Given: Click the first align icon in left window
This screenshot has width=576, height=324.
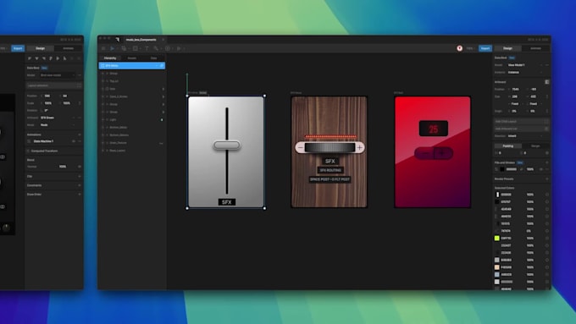Looking at the screenshot, I should tap(30, 58).
